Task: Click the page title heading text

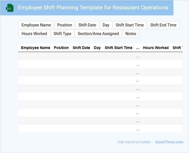Action: click(x=93, y=8)
